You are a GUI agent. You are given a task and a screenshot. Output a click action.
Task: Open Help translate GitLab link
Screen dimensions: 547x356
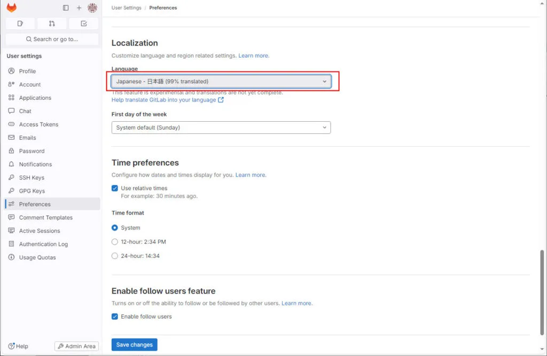(x=164, y=100)
